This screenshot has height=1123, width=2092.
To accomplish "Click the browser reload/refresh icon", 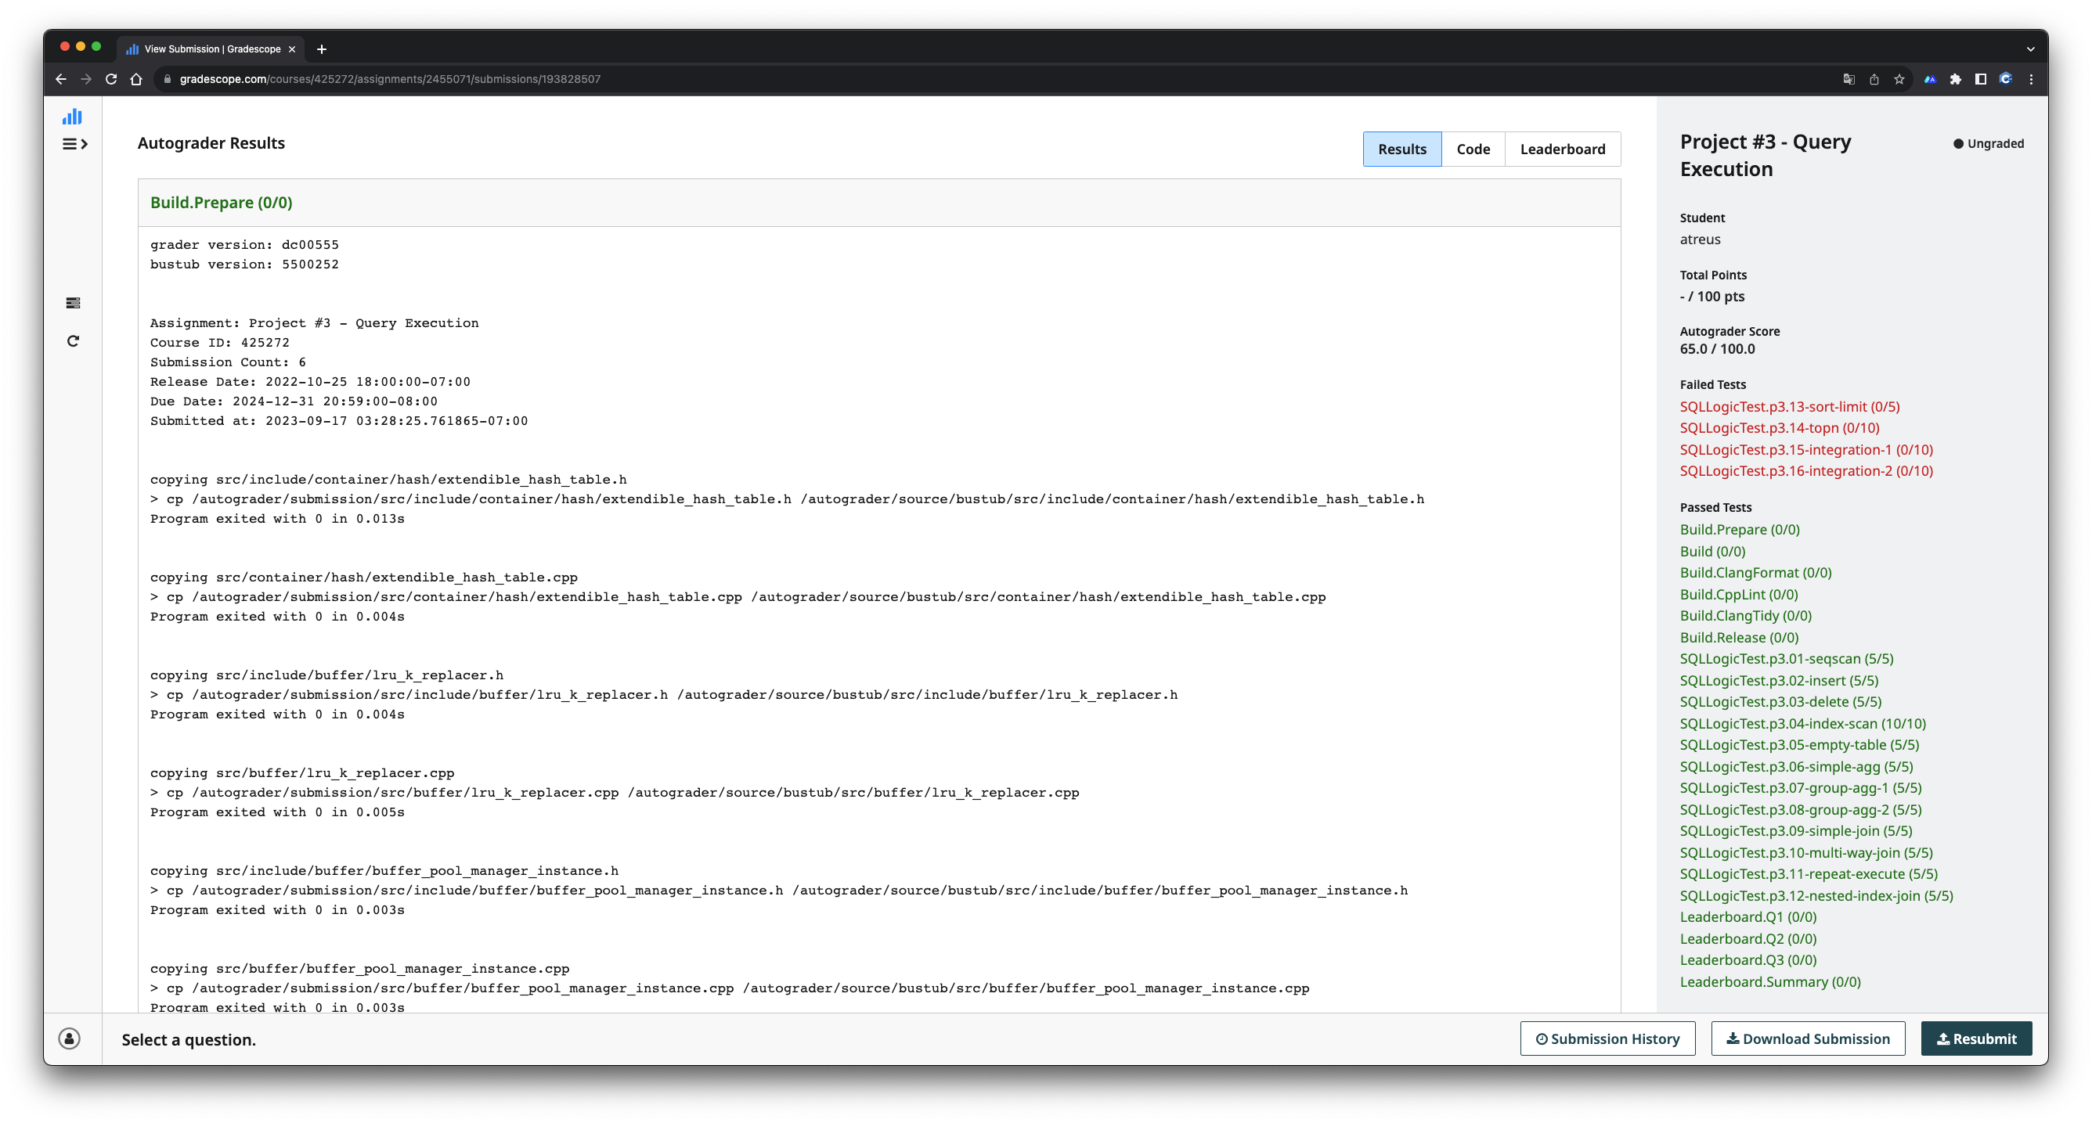I will point(110,79).
